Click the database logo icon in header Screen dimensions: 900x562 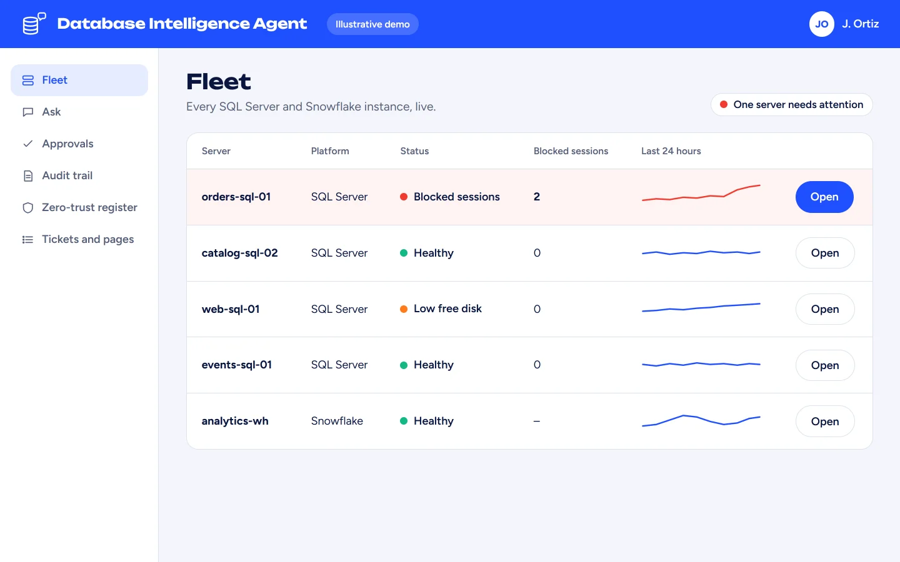click(x=34, y=24)
